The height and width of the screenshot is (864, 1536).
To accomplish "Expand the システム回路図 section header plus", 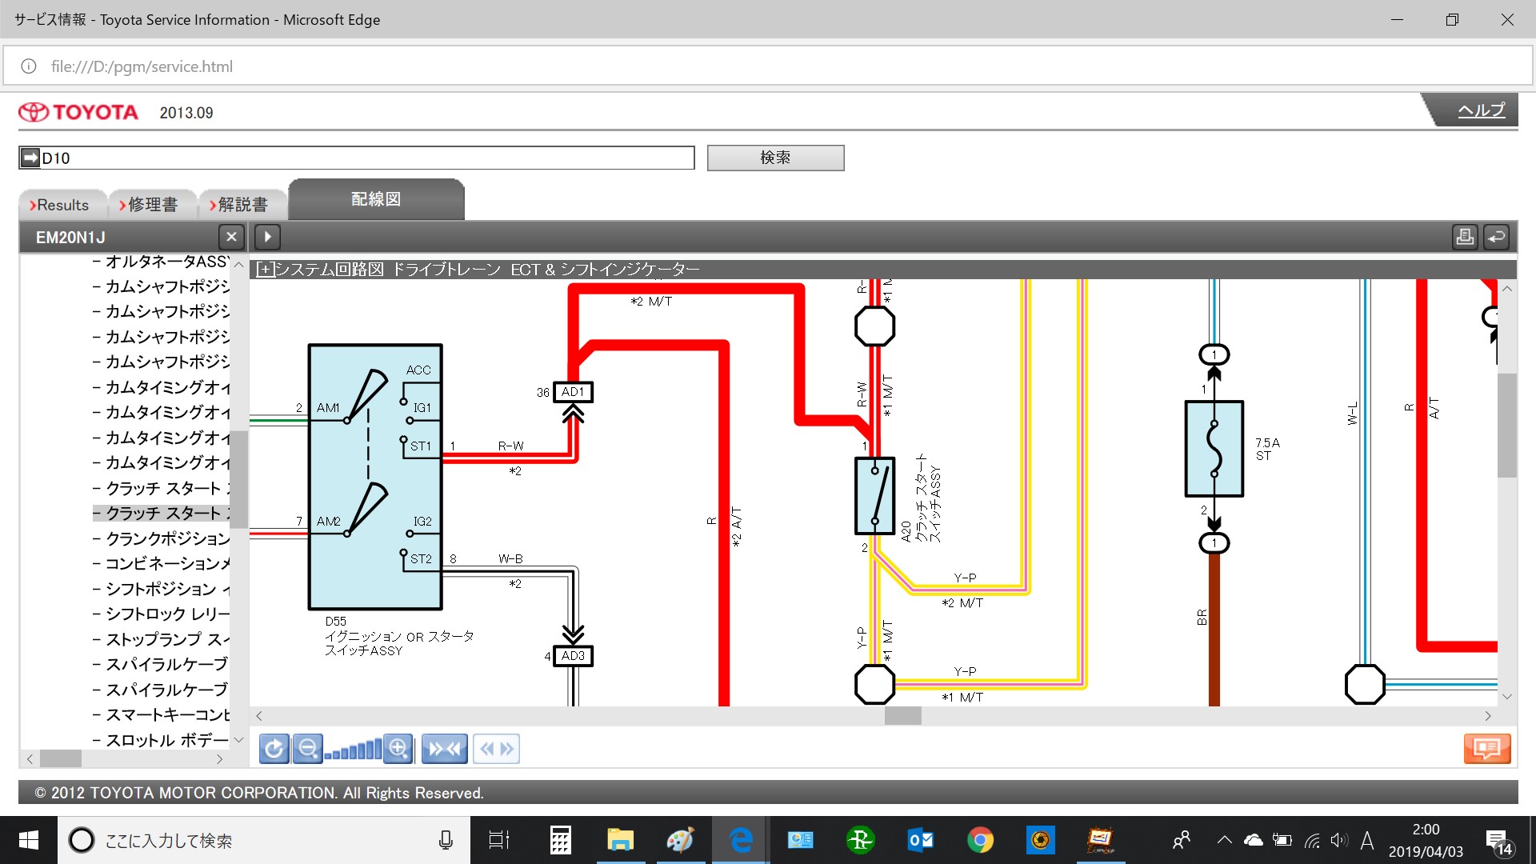I will [265, 270].
